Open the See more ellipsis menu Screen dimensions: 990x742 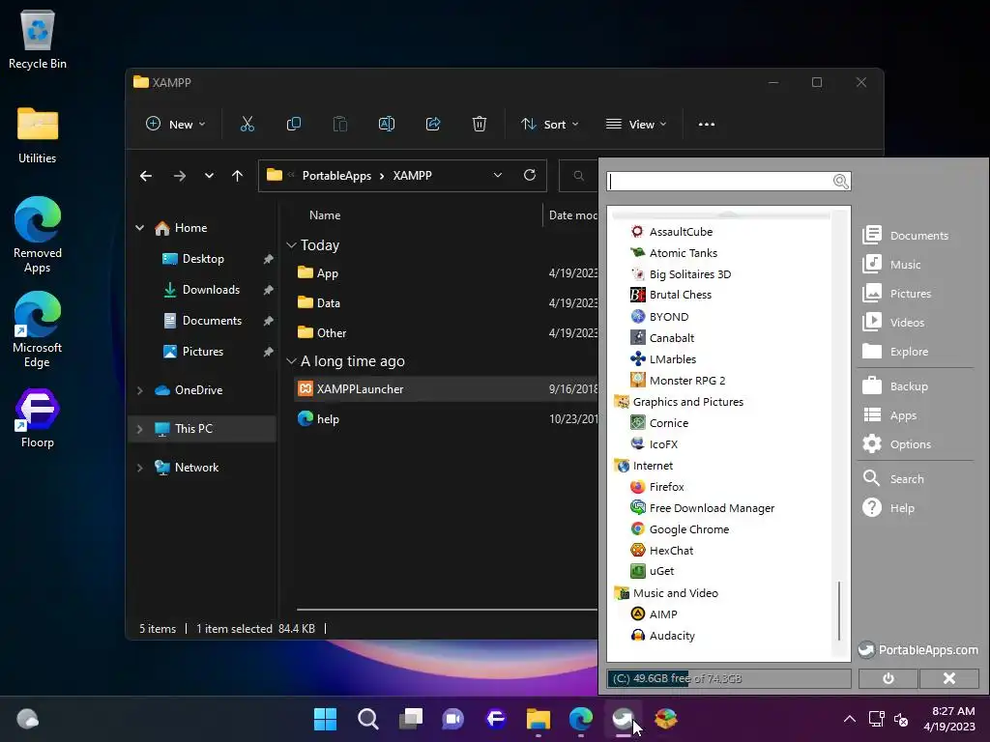[x=707, y=125]
